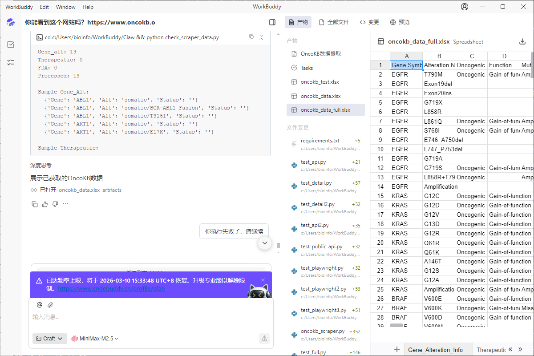Click the attachment paperclip icon
The width and height of the screenshot is (534, 356).
tap(50, 305)
